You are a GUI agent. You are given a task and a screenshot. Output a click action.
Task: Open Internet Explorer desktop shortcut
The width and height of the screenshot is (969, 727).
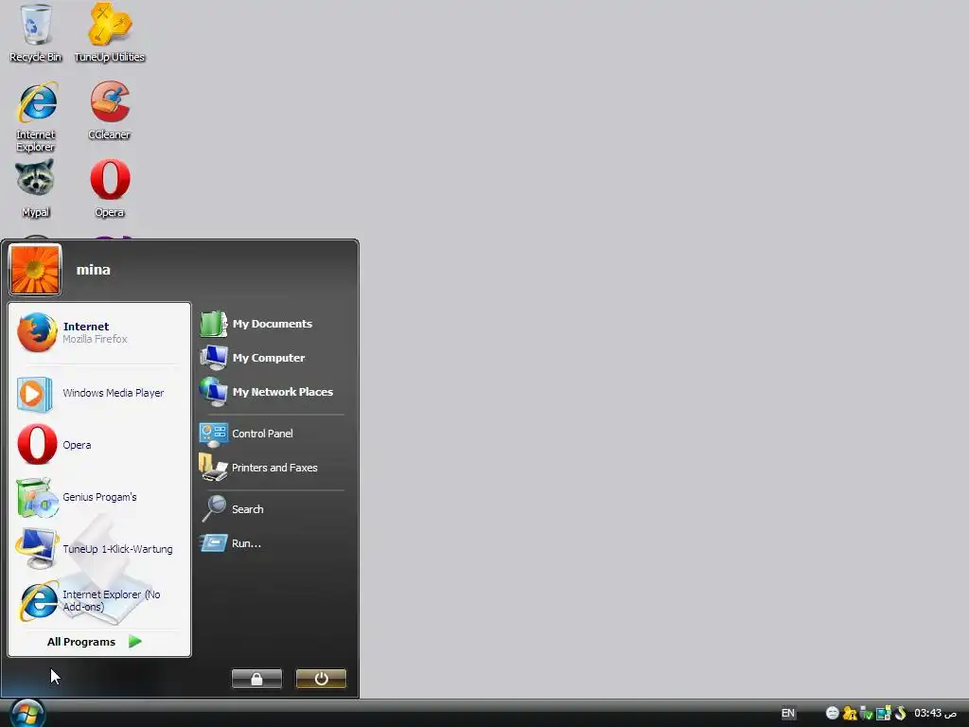coord(35,116)
